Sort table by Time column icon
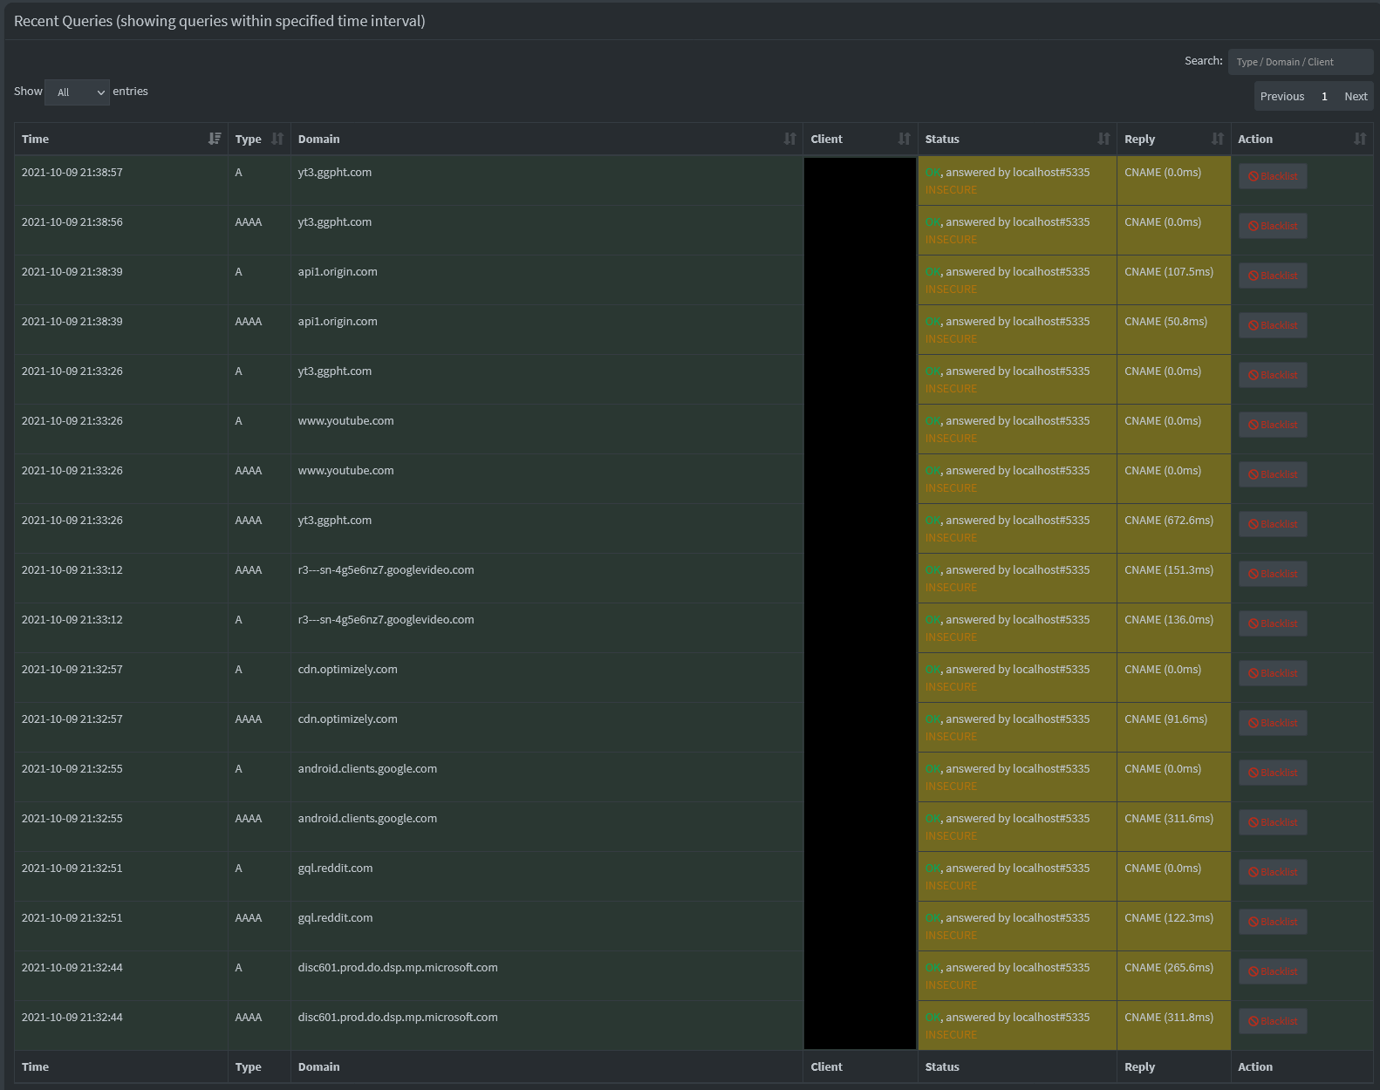The image size is (1380, 1090). click(215, 139)
